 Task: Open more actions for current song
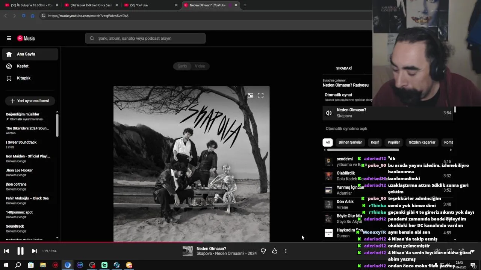pos(286,251)
